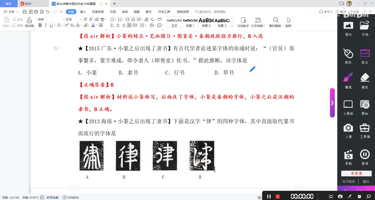Open 展台 display stand tool
Viewport: 375px width, 200px height.
click(365, 107)
